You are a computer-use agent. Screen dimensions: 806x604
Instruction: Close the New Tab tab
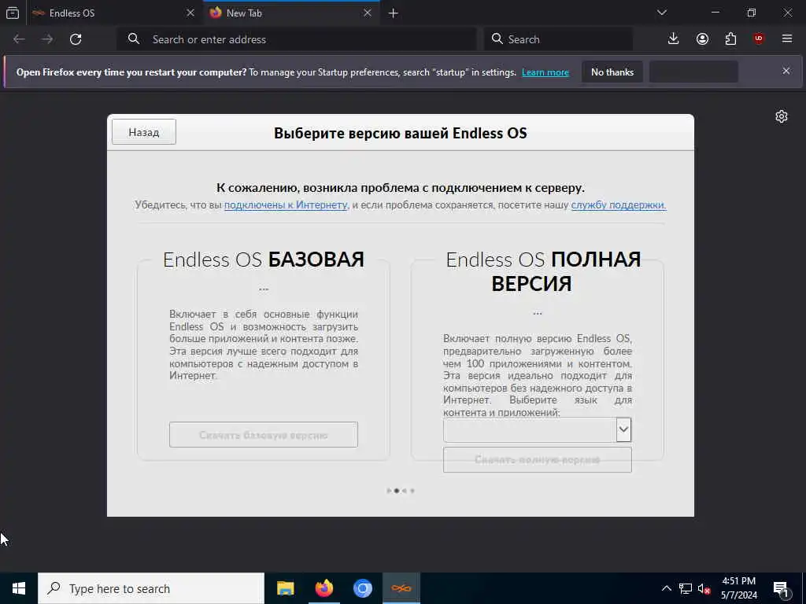point(367,13)
